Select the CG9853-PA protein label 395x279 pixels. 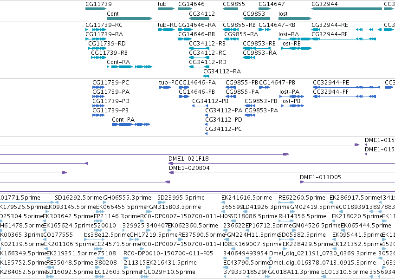click(x=261, y=110)
